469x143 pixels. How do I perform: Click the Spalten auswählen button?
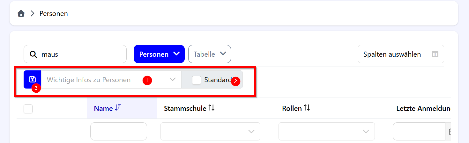[401, 54]
